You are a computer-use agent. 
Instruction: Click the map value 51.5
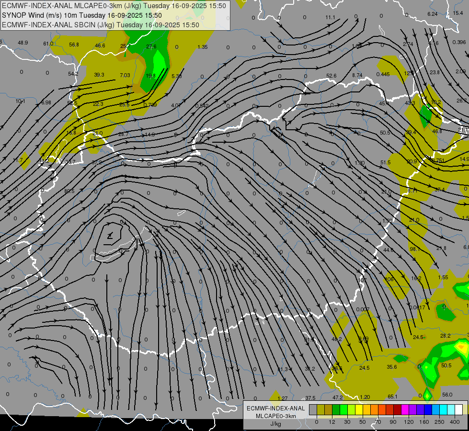386,162
